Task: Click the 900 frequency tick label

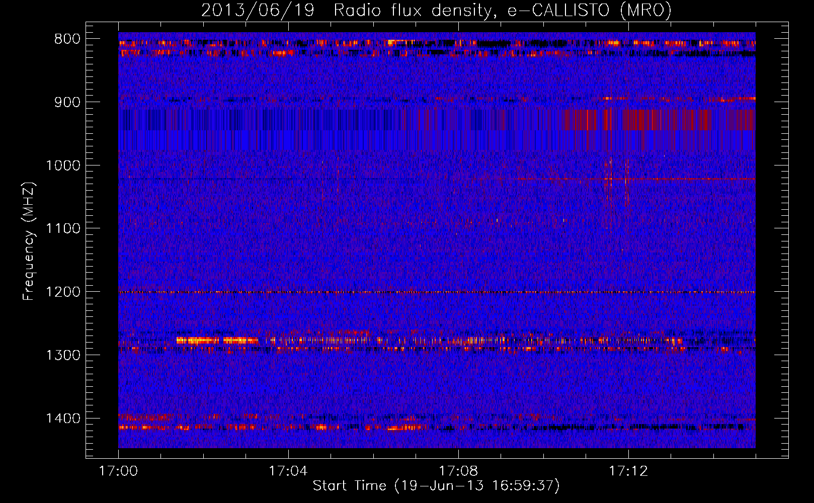Action: [x=67, y=102]
